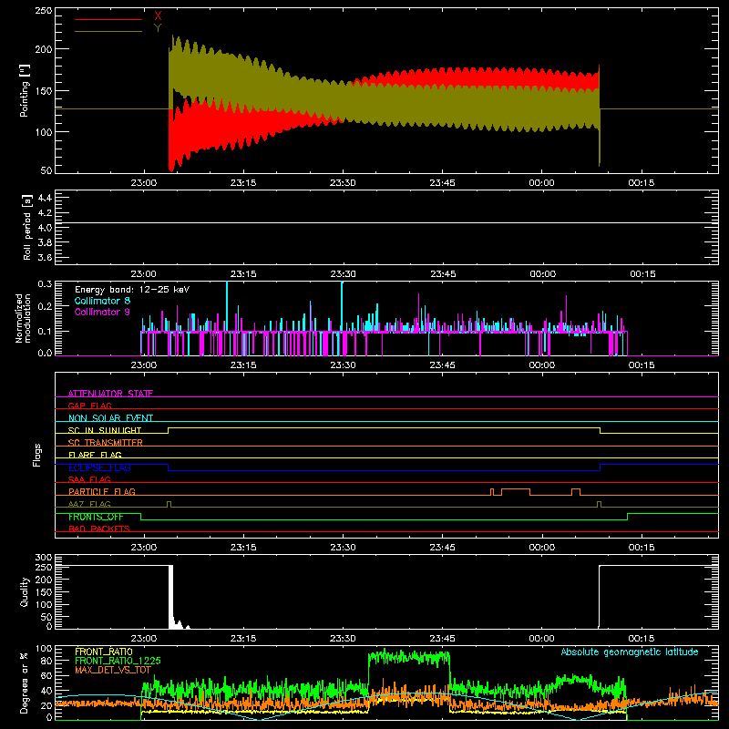
Task: Click the yellow FRONT_RATIO legend label
Action: [104, 652]
